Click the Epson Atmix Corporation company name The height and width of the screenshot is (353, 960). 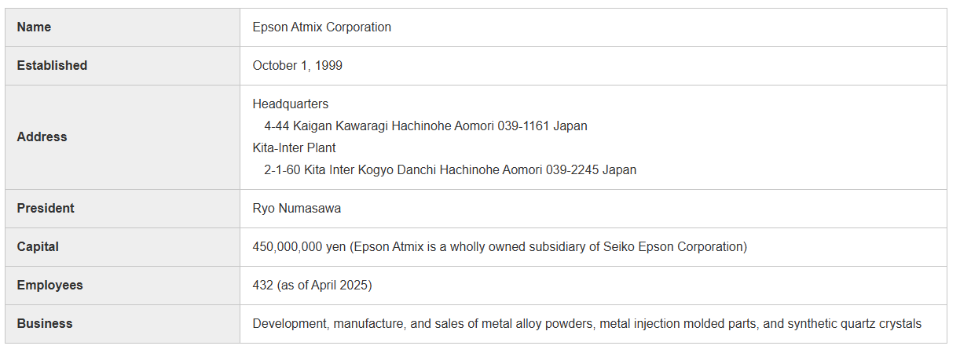[321, 27]
